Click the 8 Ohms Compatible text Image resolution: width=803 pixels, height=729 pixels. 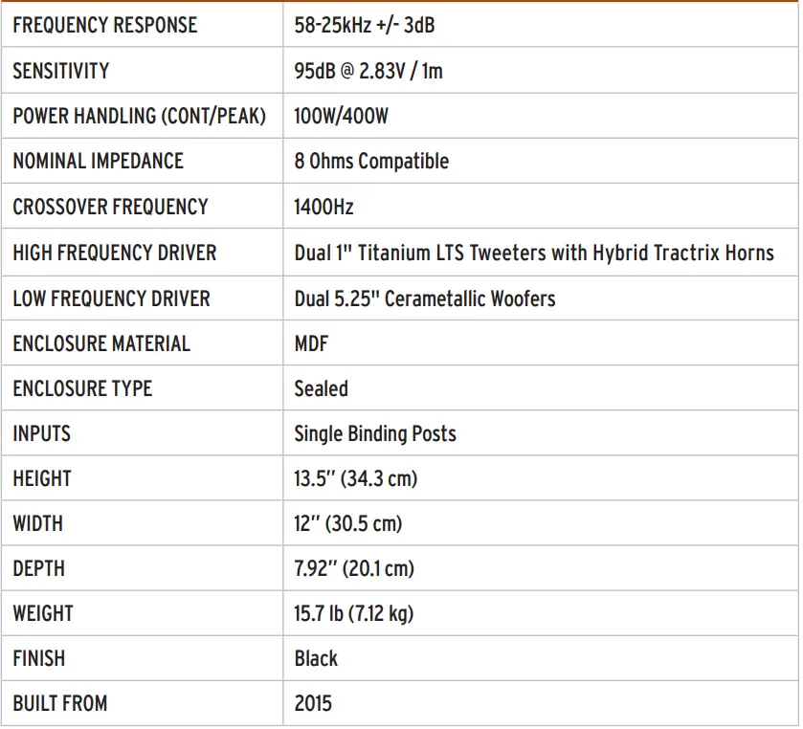pos(371,162)
